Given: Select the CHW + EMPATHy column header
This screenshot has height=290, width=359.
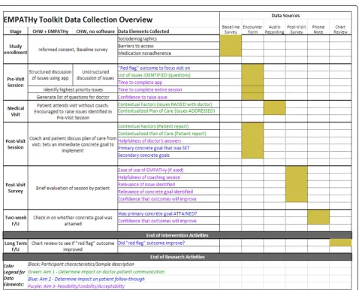Looking at the screenshot, I should [x=50, y=32].
